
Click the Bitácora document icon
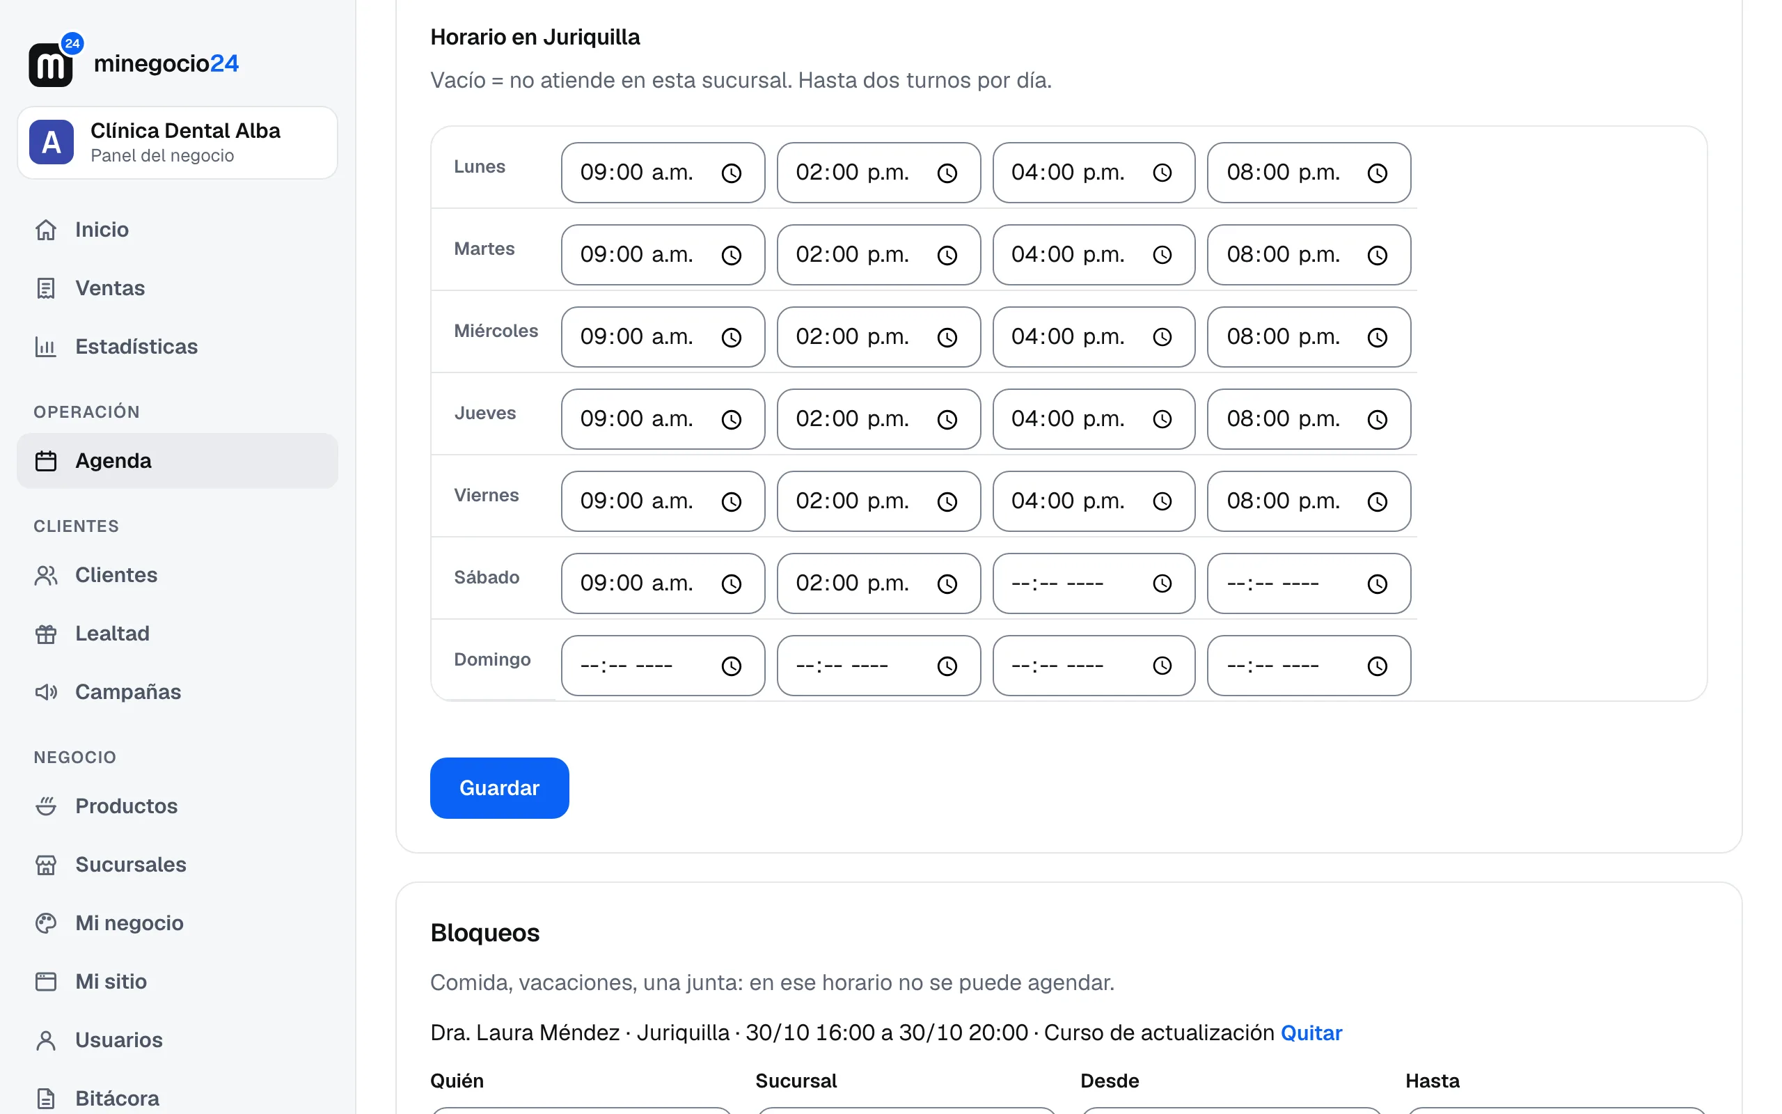46,1099
